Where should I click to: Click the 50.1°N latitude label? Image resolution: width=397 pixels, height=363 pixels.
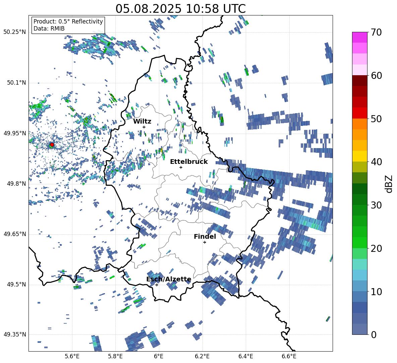click(16, 83)
